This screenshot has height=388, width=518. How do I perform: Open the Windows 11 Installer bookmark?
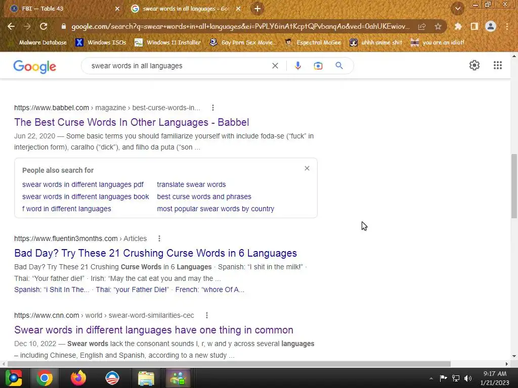tap(168, 42)
